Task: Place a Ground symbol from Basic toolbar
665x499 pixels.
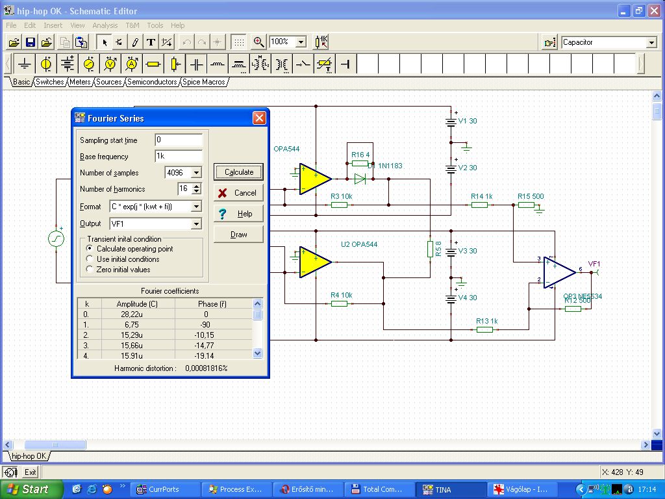Action: (25, 64)
